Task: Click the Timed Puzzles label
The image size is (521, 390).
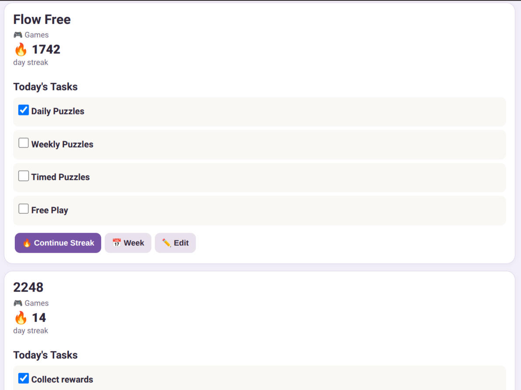Action: [61, 177]
